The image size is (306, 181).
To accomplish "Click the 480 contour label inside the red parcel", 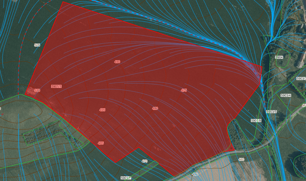I will coord(155,108).
